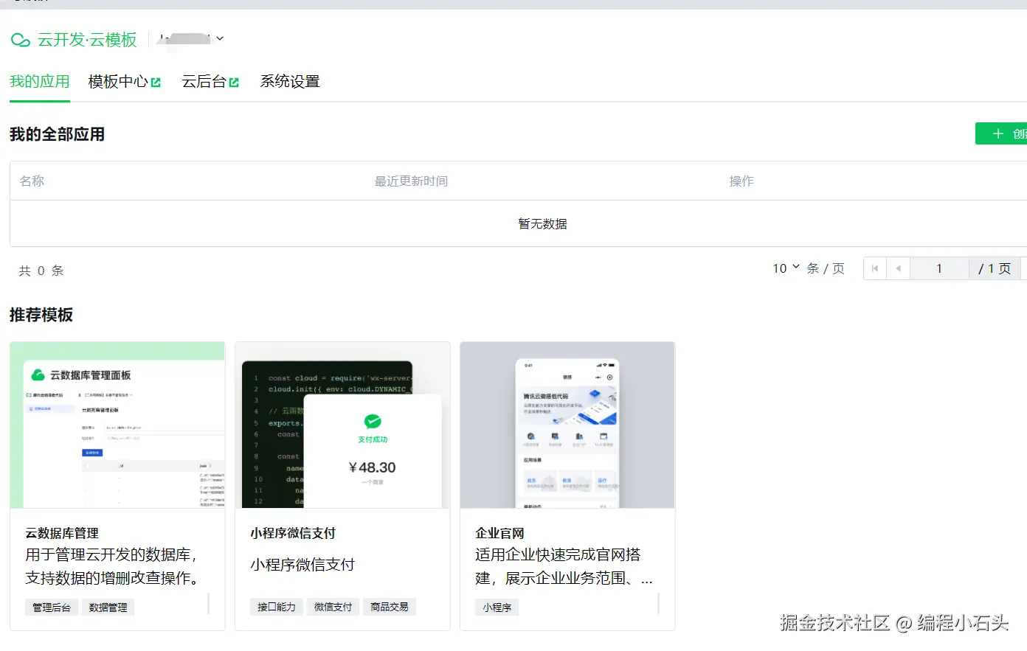Viewport: 1027px width, 651px height.
Task: Click the 商品交易 tag
Action: [390, 607]
